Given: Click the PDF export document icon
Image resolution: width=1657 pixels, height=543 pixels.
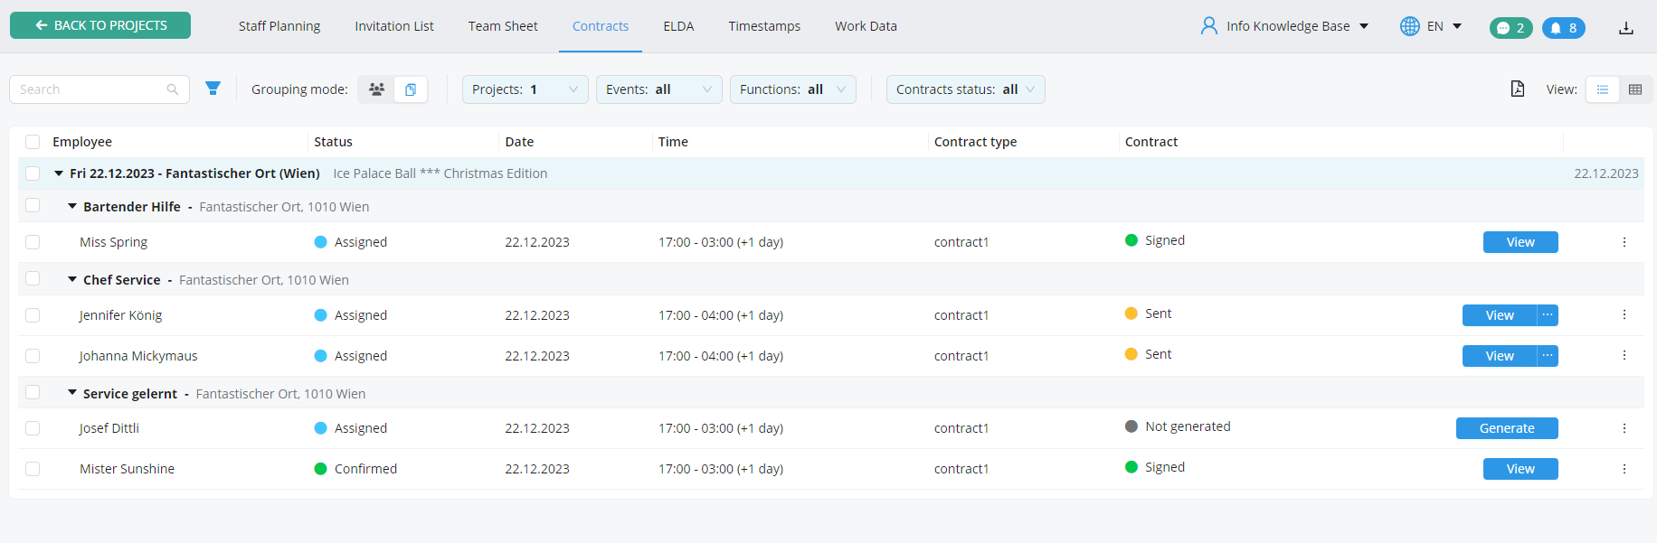Looking at the screenshot, I should click(x=1518, y=89).
